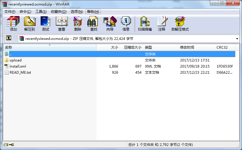
Task: Open the 收藏夹(O) menu
Action: click(59, 12)
